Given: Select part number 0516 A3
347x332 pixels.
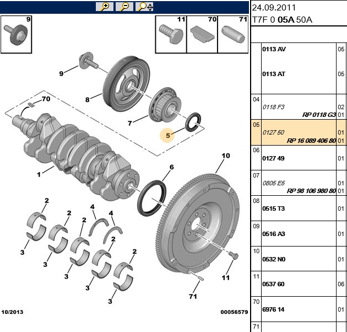Looking at the screenshot, I should pyautogui.click(x=274, y=234).
